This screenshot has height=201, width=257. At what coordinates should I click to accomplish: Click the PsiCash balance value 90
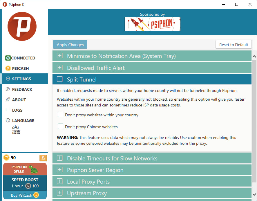(13, 158)
